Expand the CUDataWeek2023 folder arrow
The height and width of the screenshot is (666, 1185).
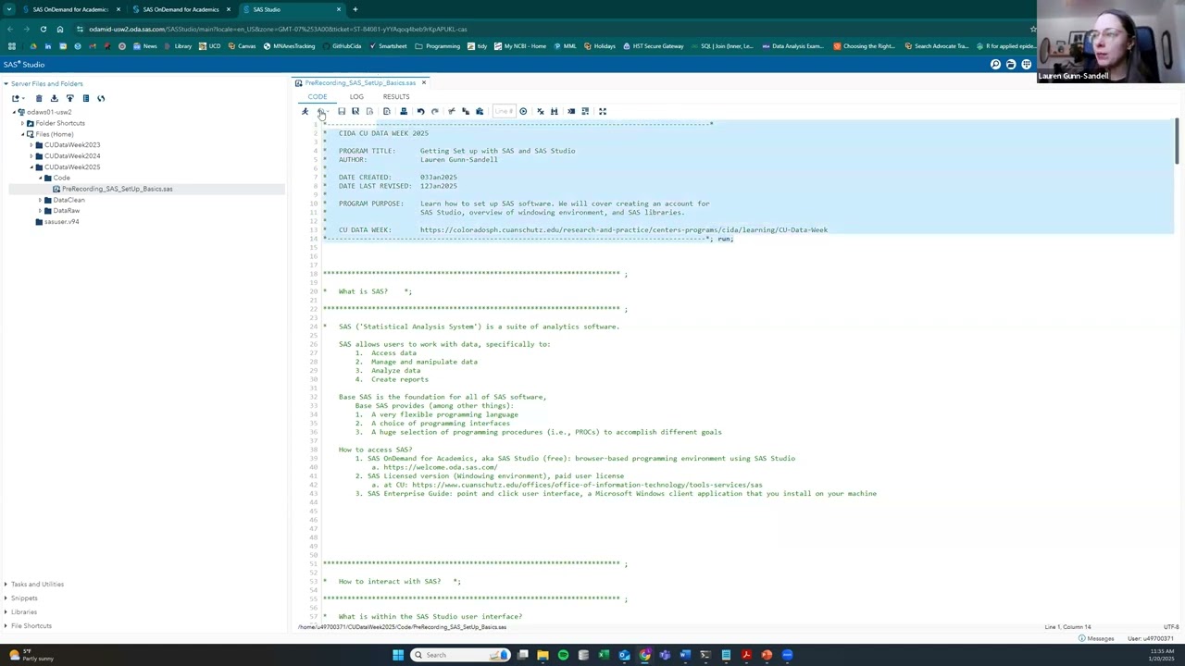tap(31, 145)
